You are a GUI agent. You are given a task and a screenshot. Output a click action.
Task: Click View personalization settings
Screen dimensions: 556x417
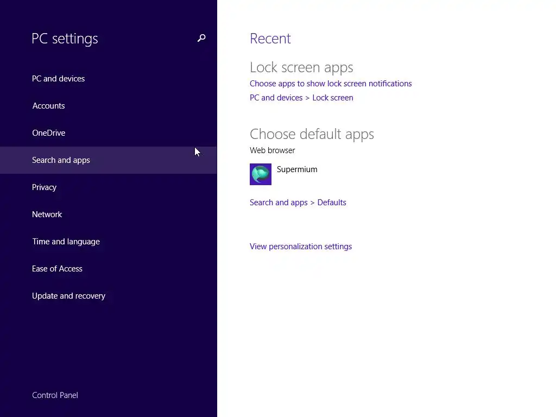tap(301, 247)
